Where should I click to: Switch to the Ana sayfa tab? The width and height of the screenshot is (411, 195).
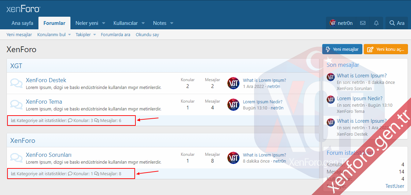[x=22, y=23]
